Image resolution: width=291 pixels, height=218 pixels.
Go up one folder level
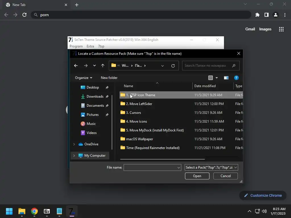(103, 66)
